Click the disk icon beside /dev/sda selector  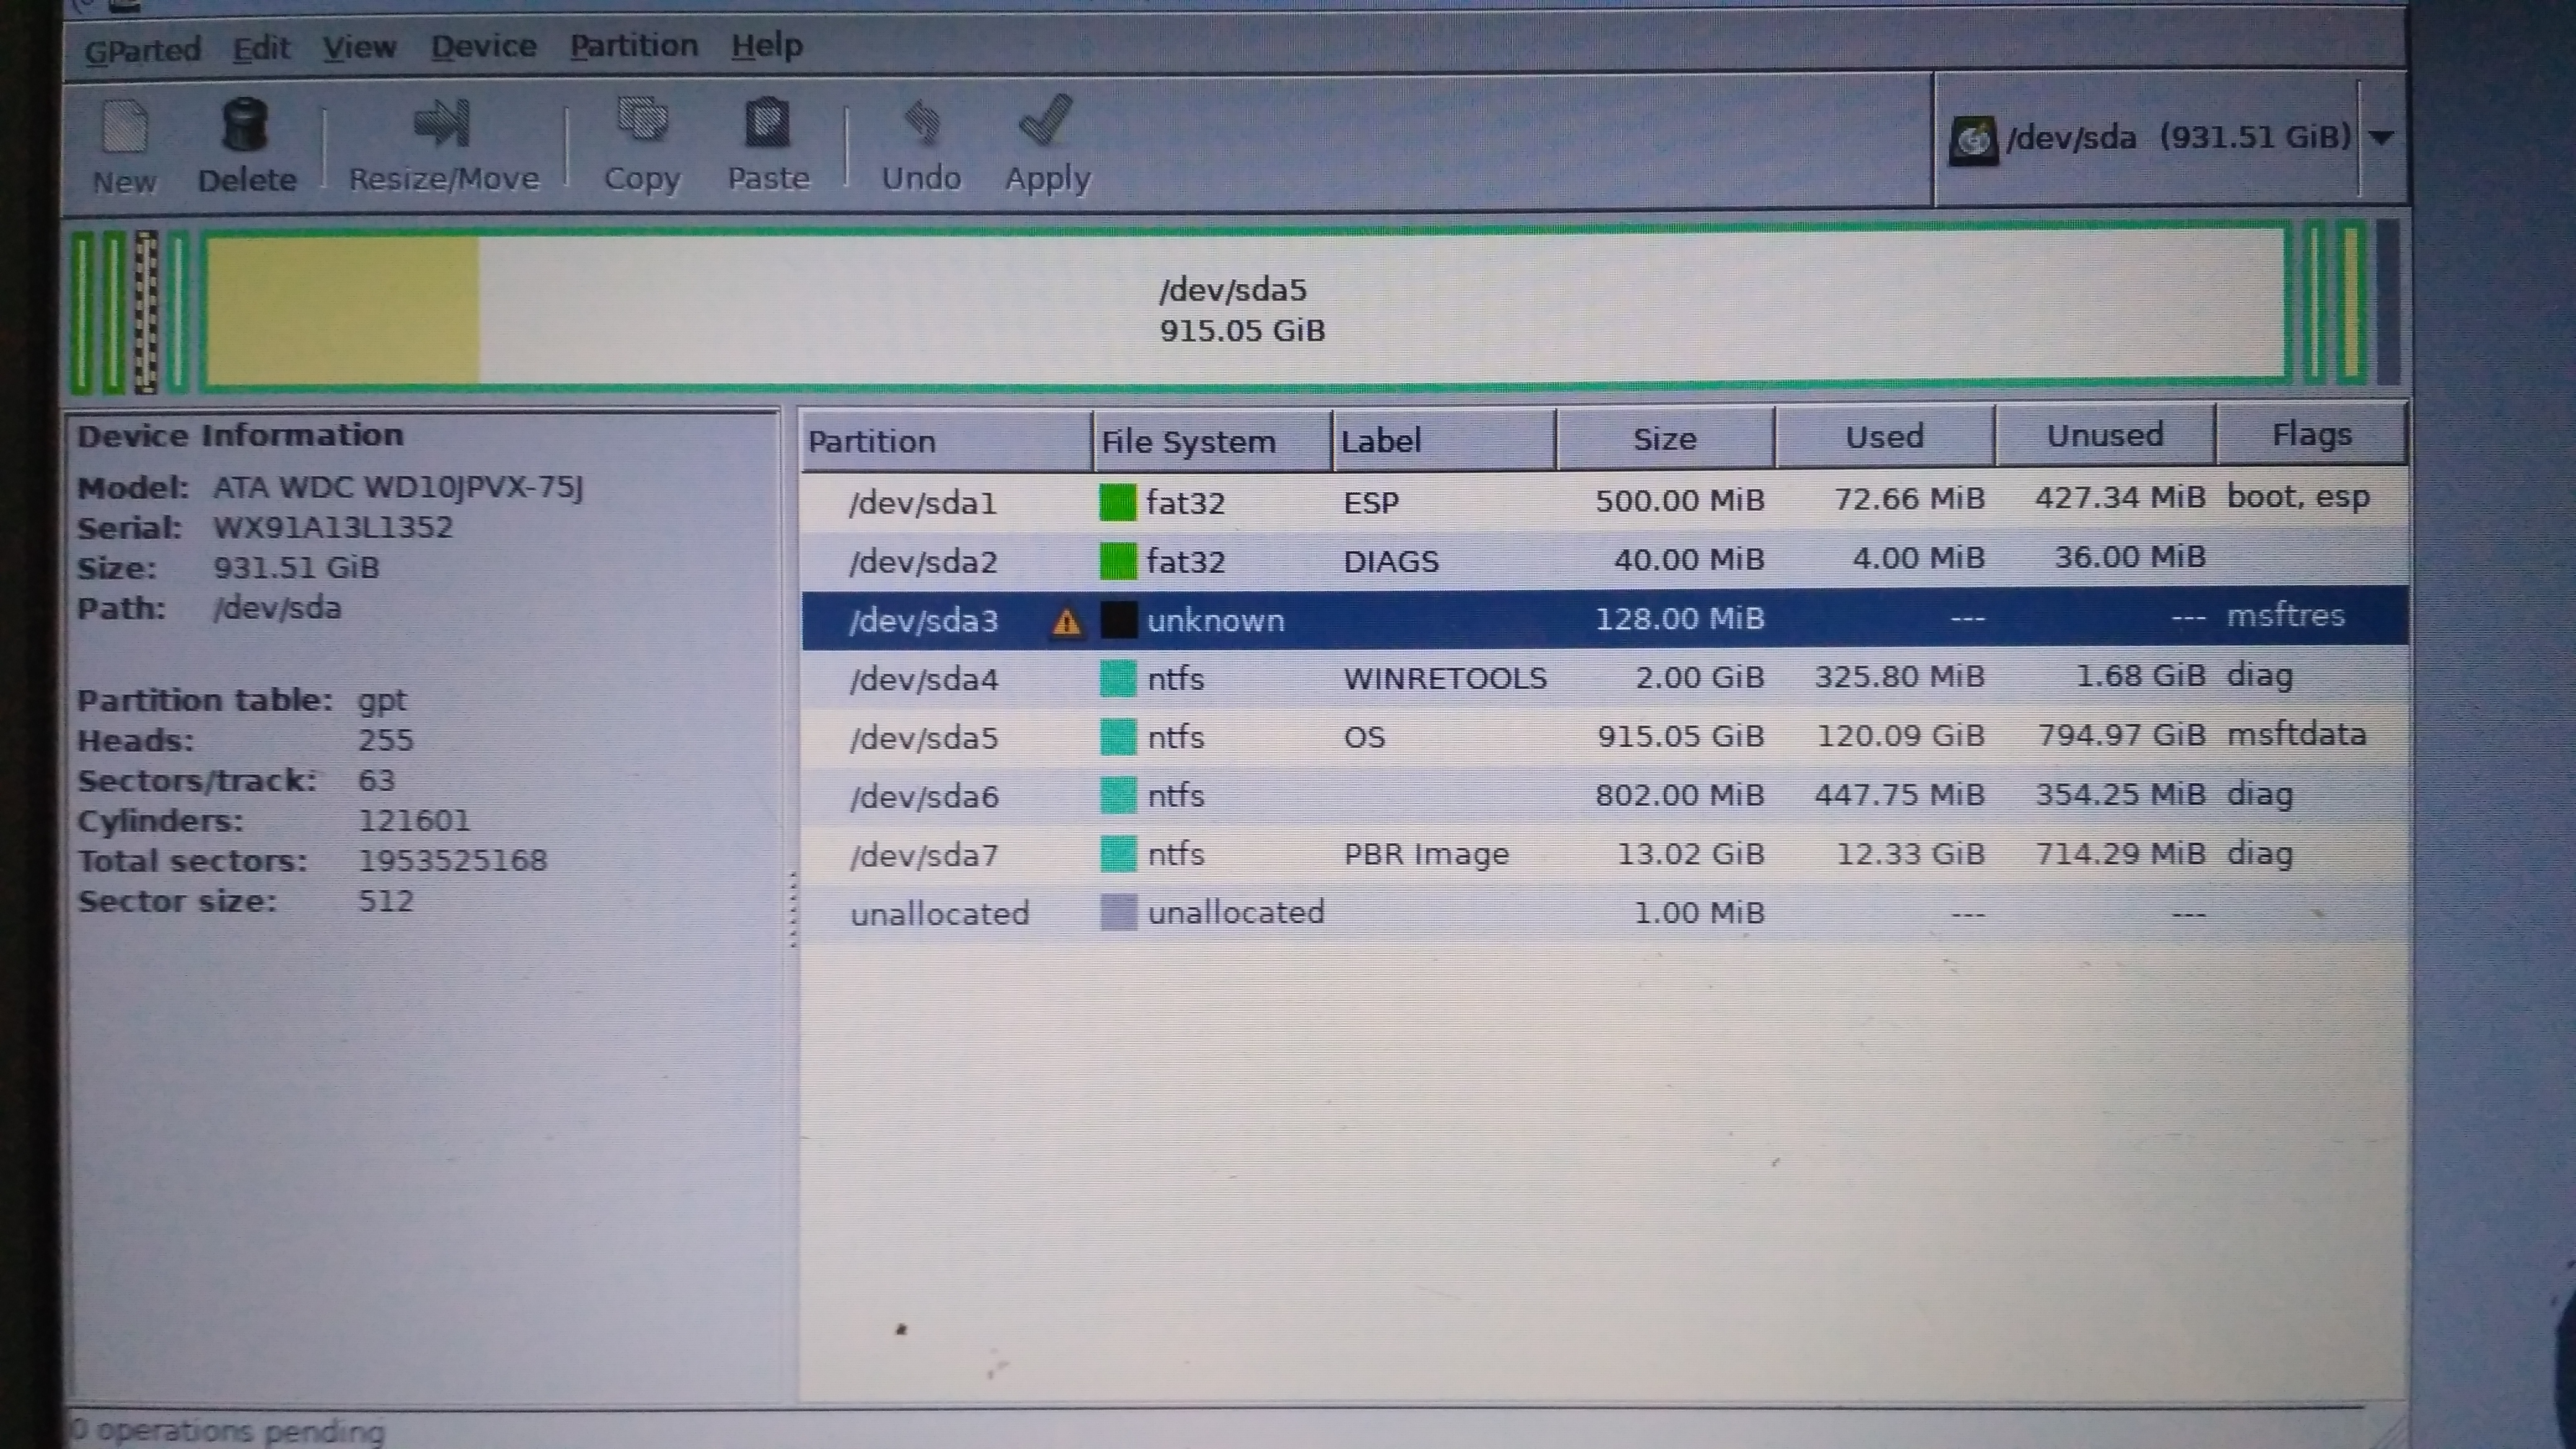tap(1973, 141)
